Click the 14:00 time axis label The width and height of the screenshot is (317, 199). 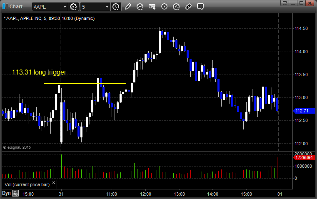tap(213, 194)
